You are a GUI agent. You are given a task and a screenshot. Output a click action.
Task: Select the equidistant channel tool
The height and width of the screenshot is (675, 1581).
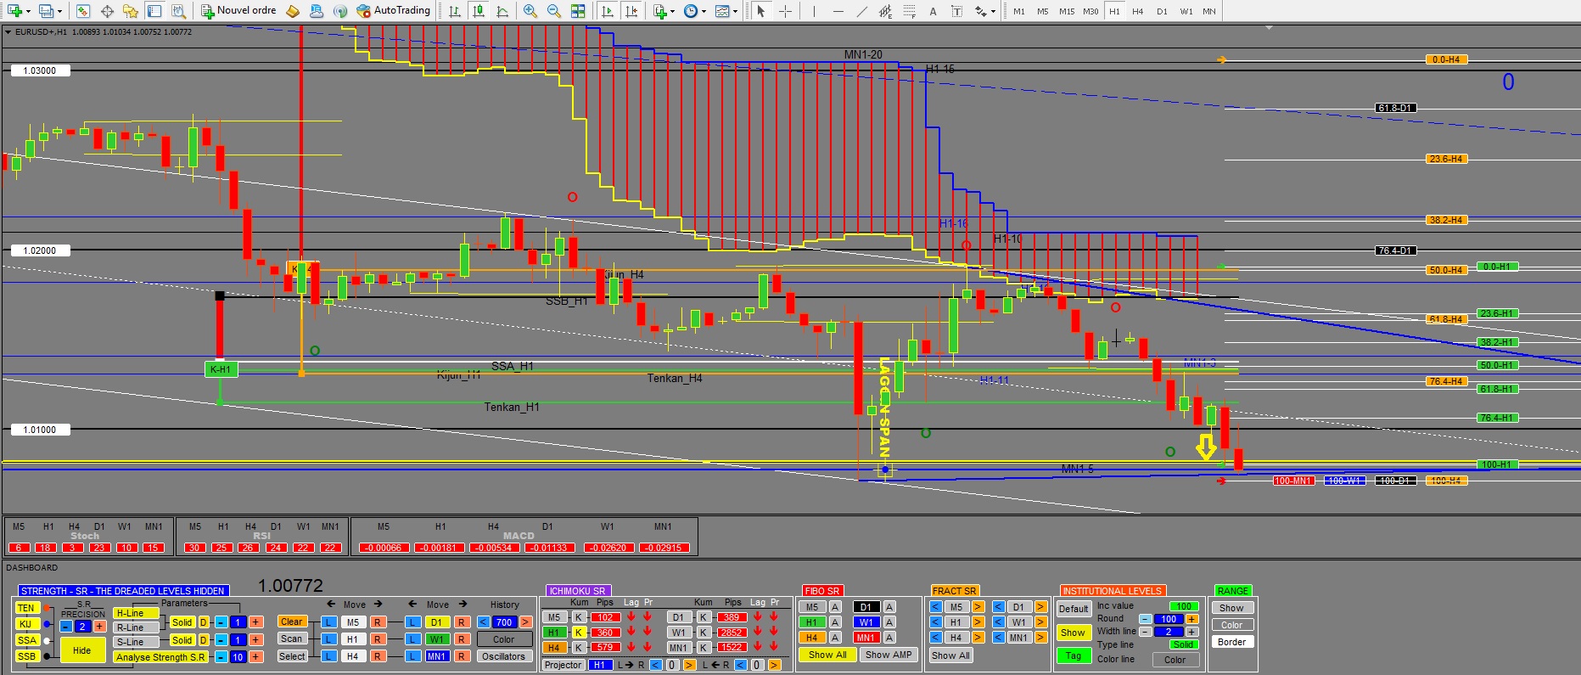tap(886, 11)
